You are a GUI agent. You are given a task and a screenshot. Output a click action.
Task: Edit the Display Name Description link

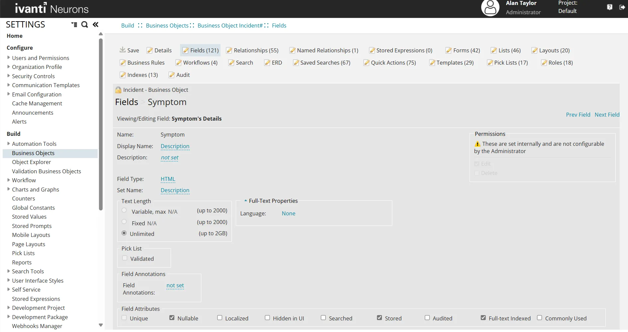click(x=175, y=146)
